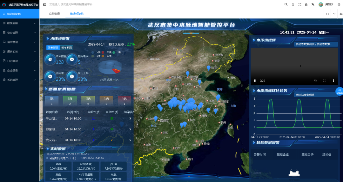This screenshot has width=343, height=182.
Task: Collapse the sidebar with the hamburger icon
Action: pos(44,4)
